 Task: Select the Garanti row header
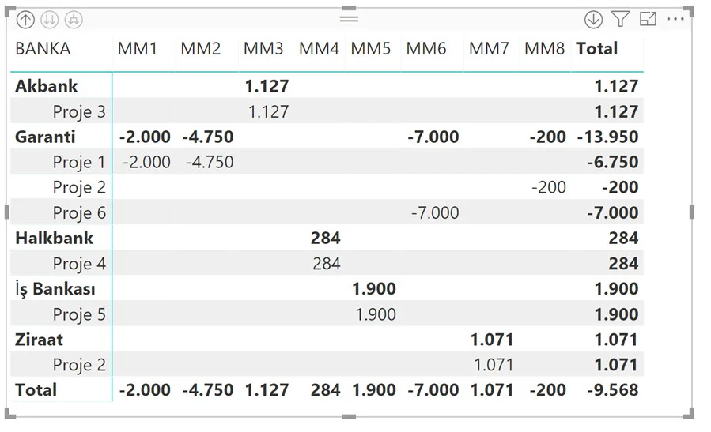point(45,137)
